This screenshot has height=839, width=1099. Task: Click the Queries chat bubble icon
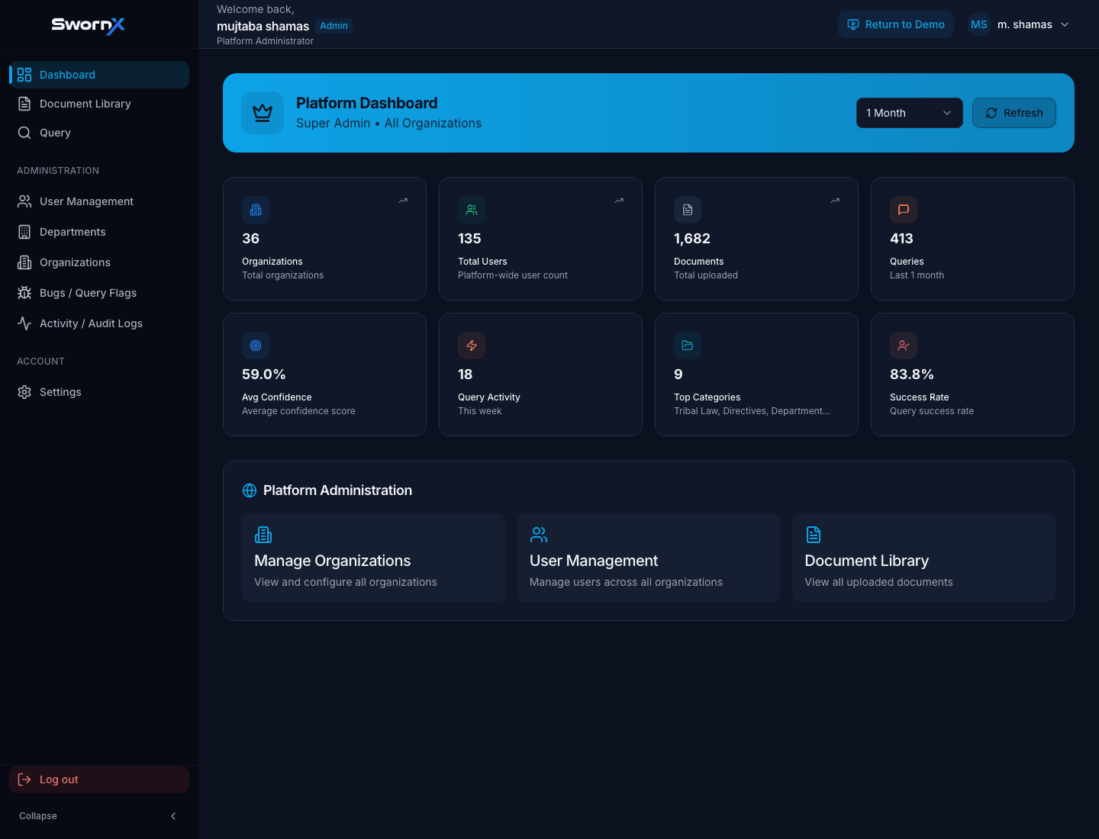click(904, 210)
